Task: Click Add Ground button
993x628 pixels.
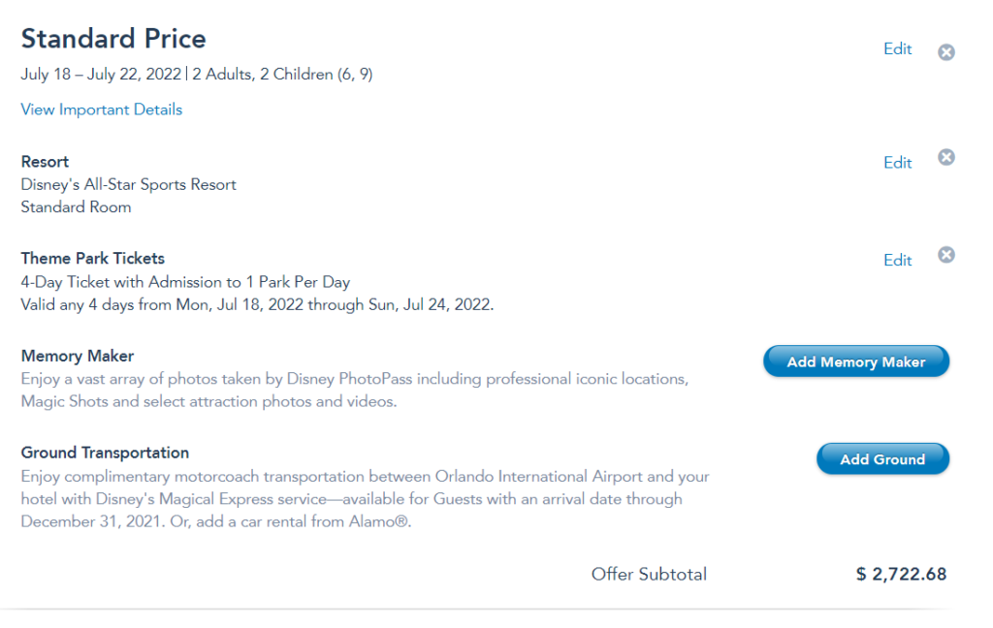Action: 882,459
